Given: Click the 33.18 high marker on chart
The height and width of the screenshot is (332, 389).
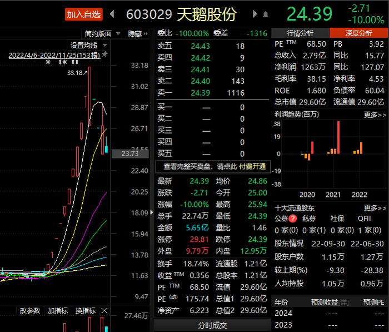Looking at the screenshot, I should click(x=77, y=73).
